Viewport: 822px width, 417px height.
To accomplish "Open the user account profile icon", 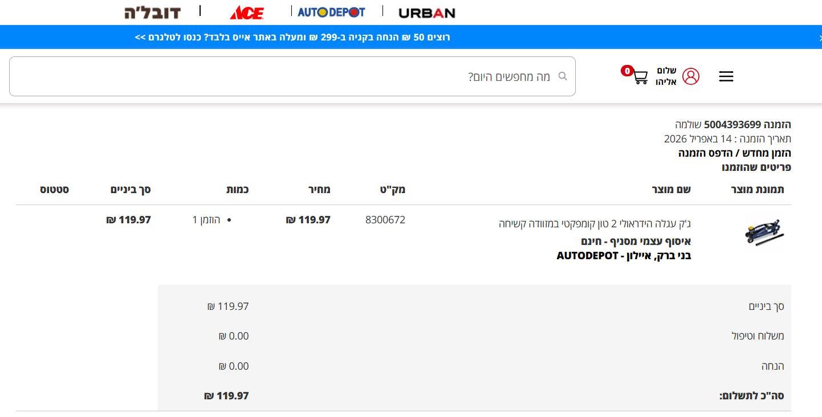I will click(x=690, y=76).
